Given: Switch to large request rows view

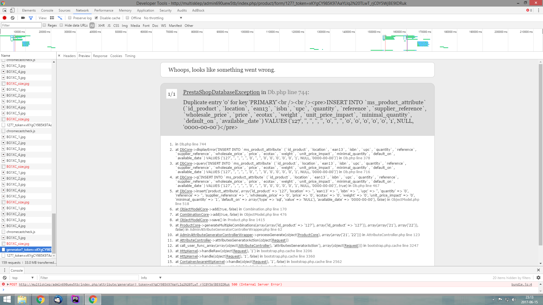Looking at the screenshot, I should coord(52,18).
